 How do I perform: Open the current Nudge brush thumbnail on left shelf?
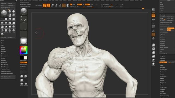24,11
